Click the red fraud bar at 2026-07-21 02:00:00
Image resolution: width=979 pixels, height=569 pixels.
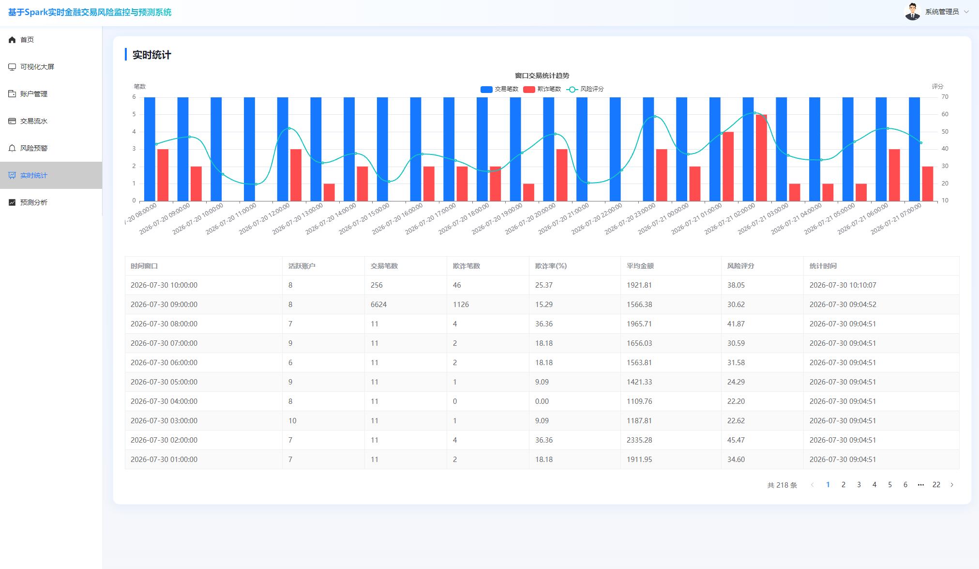point(761,158)
